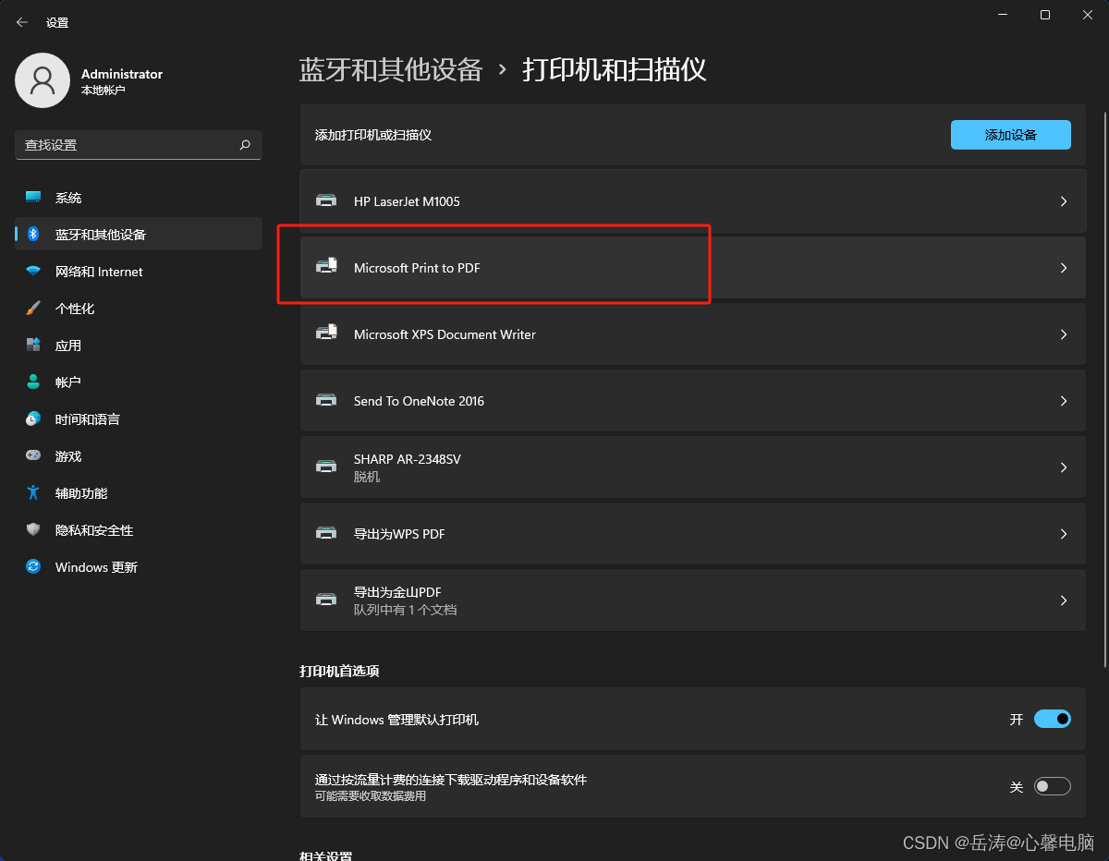Click 脱机 status under SHARP AR-2348SV
The width and height of the screenshot is (1109, 861).
coord(367,478)
